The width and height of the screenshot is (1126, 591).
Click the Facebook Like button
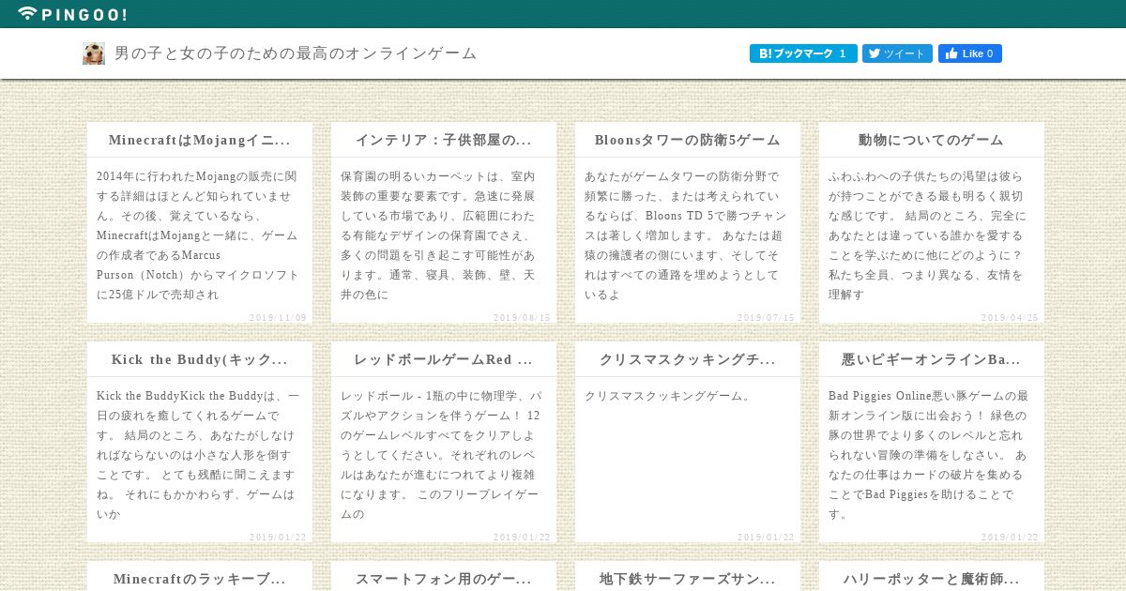pos(970,53)
